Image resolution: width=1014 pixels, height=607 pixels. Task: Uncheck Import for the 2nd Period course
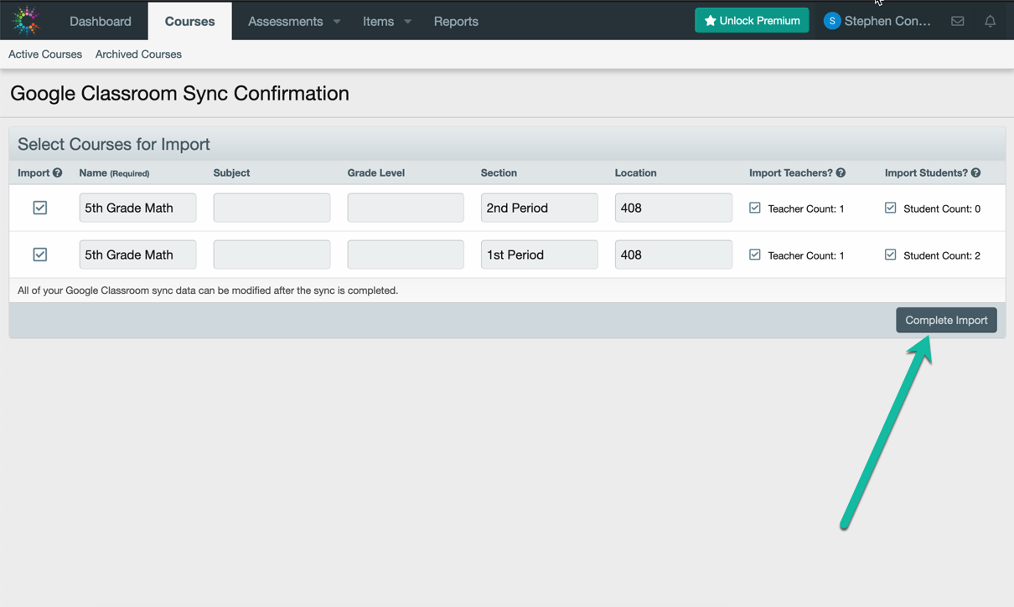pos(39,208)
